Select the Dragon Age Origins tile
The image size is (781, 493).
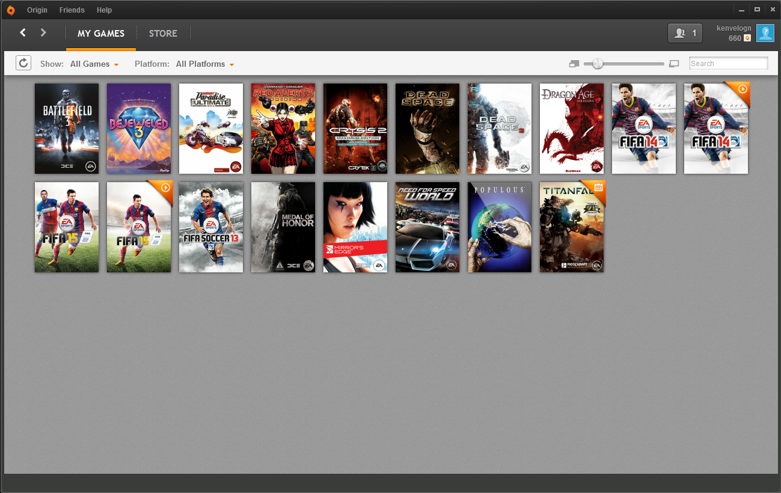[x=572, y=129]
